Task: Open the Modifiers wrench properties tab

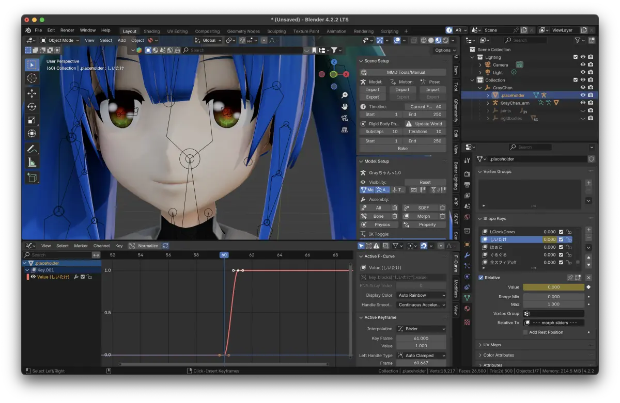Action: 467,255
